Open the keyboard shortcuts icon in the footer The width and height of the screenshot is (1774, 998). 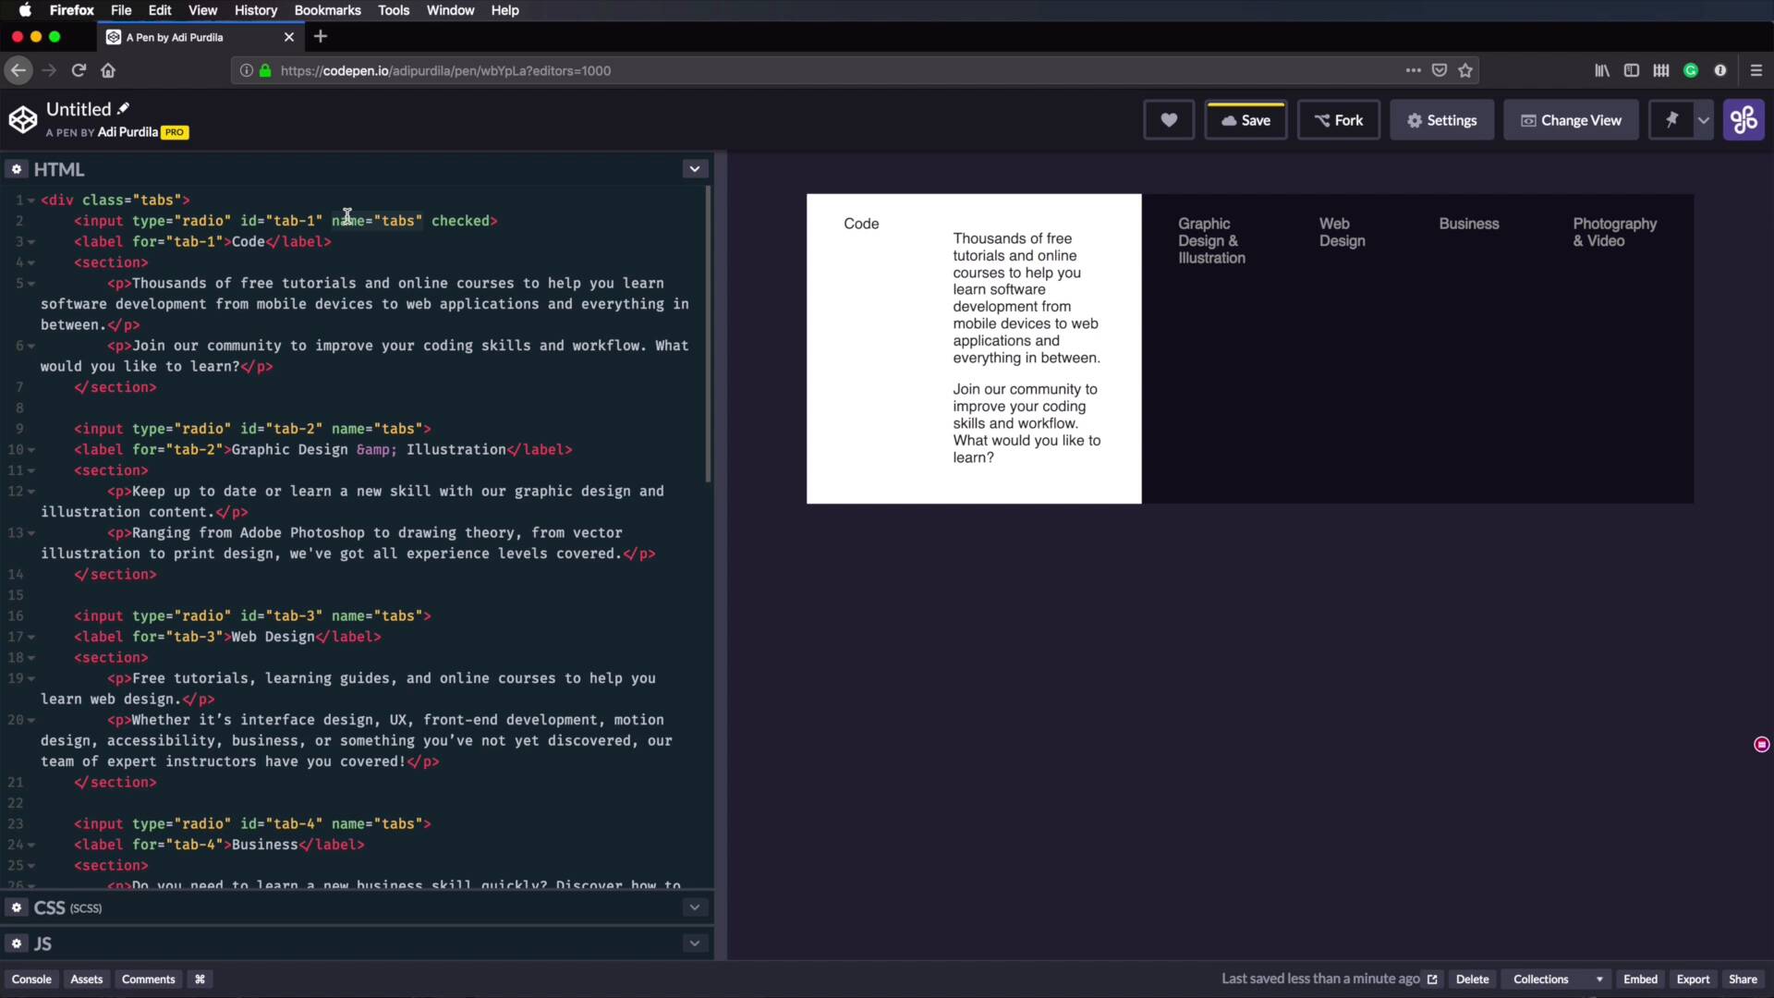(x=200, y=980)
